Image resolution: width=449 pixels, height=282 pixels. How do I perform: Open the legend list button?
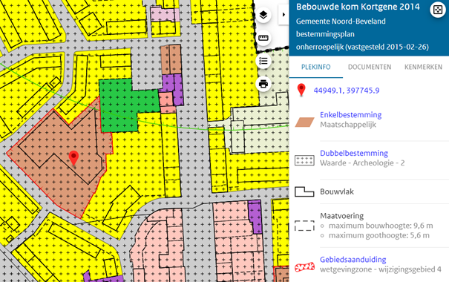coord(263,61)
